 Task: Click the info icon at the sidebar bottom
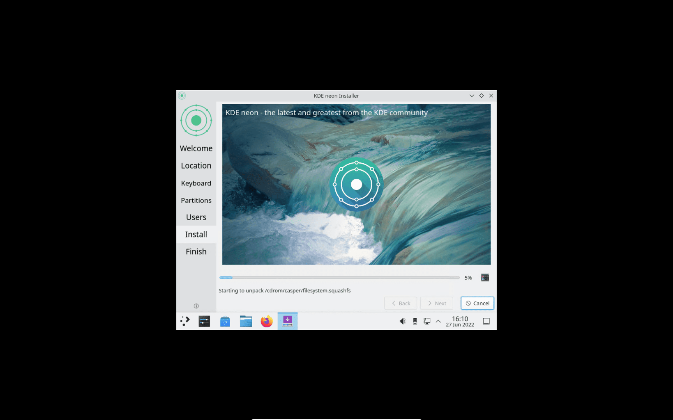point(196,306)
